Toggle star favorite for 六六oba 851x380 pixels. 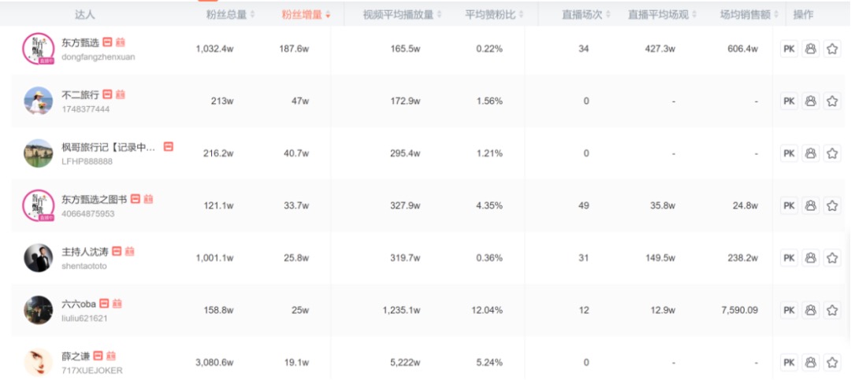click(x=832, y=310)
